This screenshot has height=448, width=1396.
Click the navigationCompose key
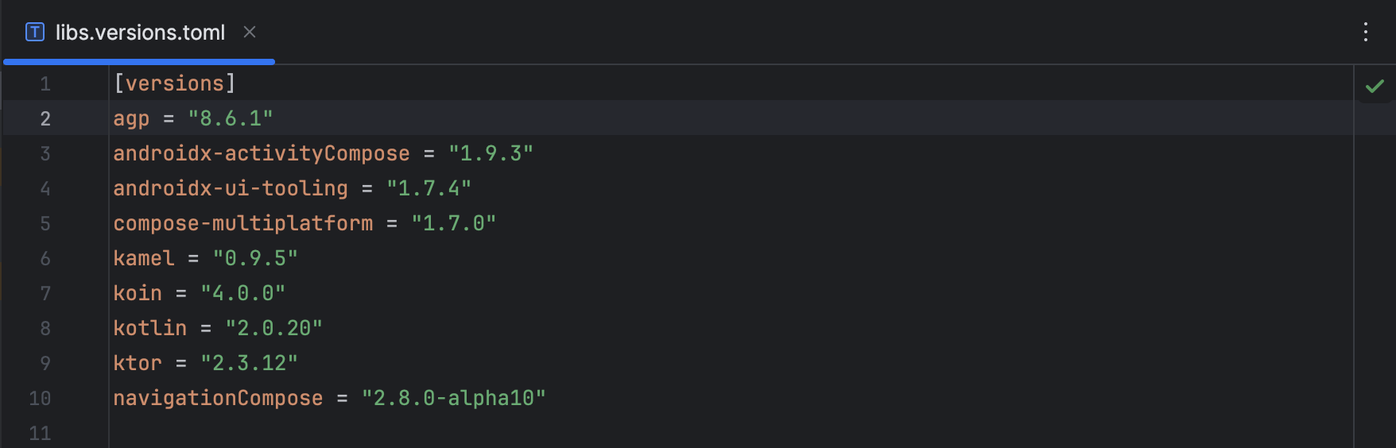218,398
